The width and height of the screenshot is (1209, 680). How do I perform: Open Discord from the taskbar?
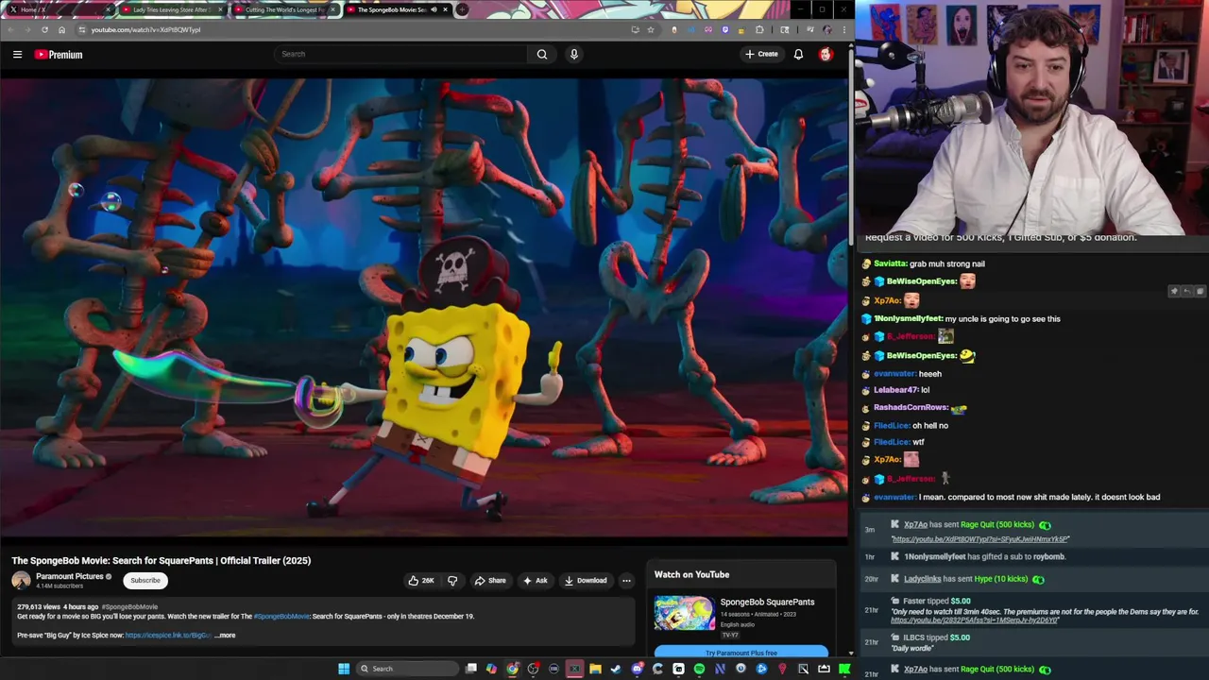pos(637,669)
